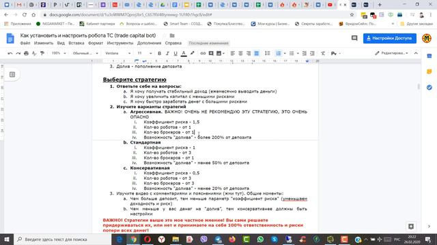The width and height of the screenshot is (437, 245).
Task: Open Windows Start menu
Action: pos(6,239)
